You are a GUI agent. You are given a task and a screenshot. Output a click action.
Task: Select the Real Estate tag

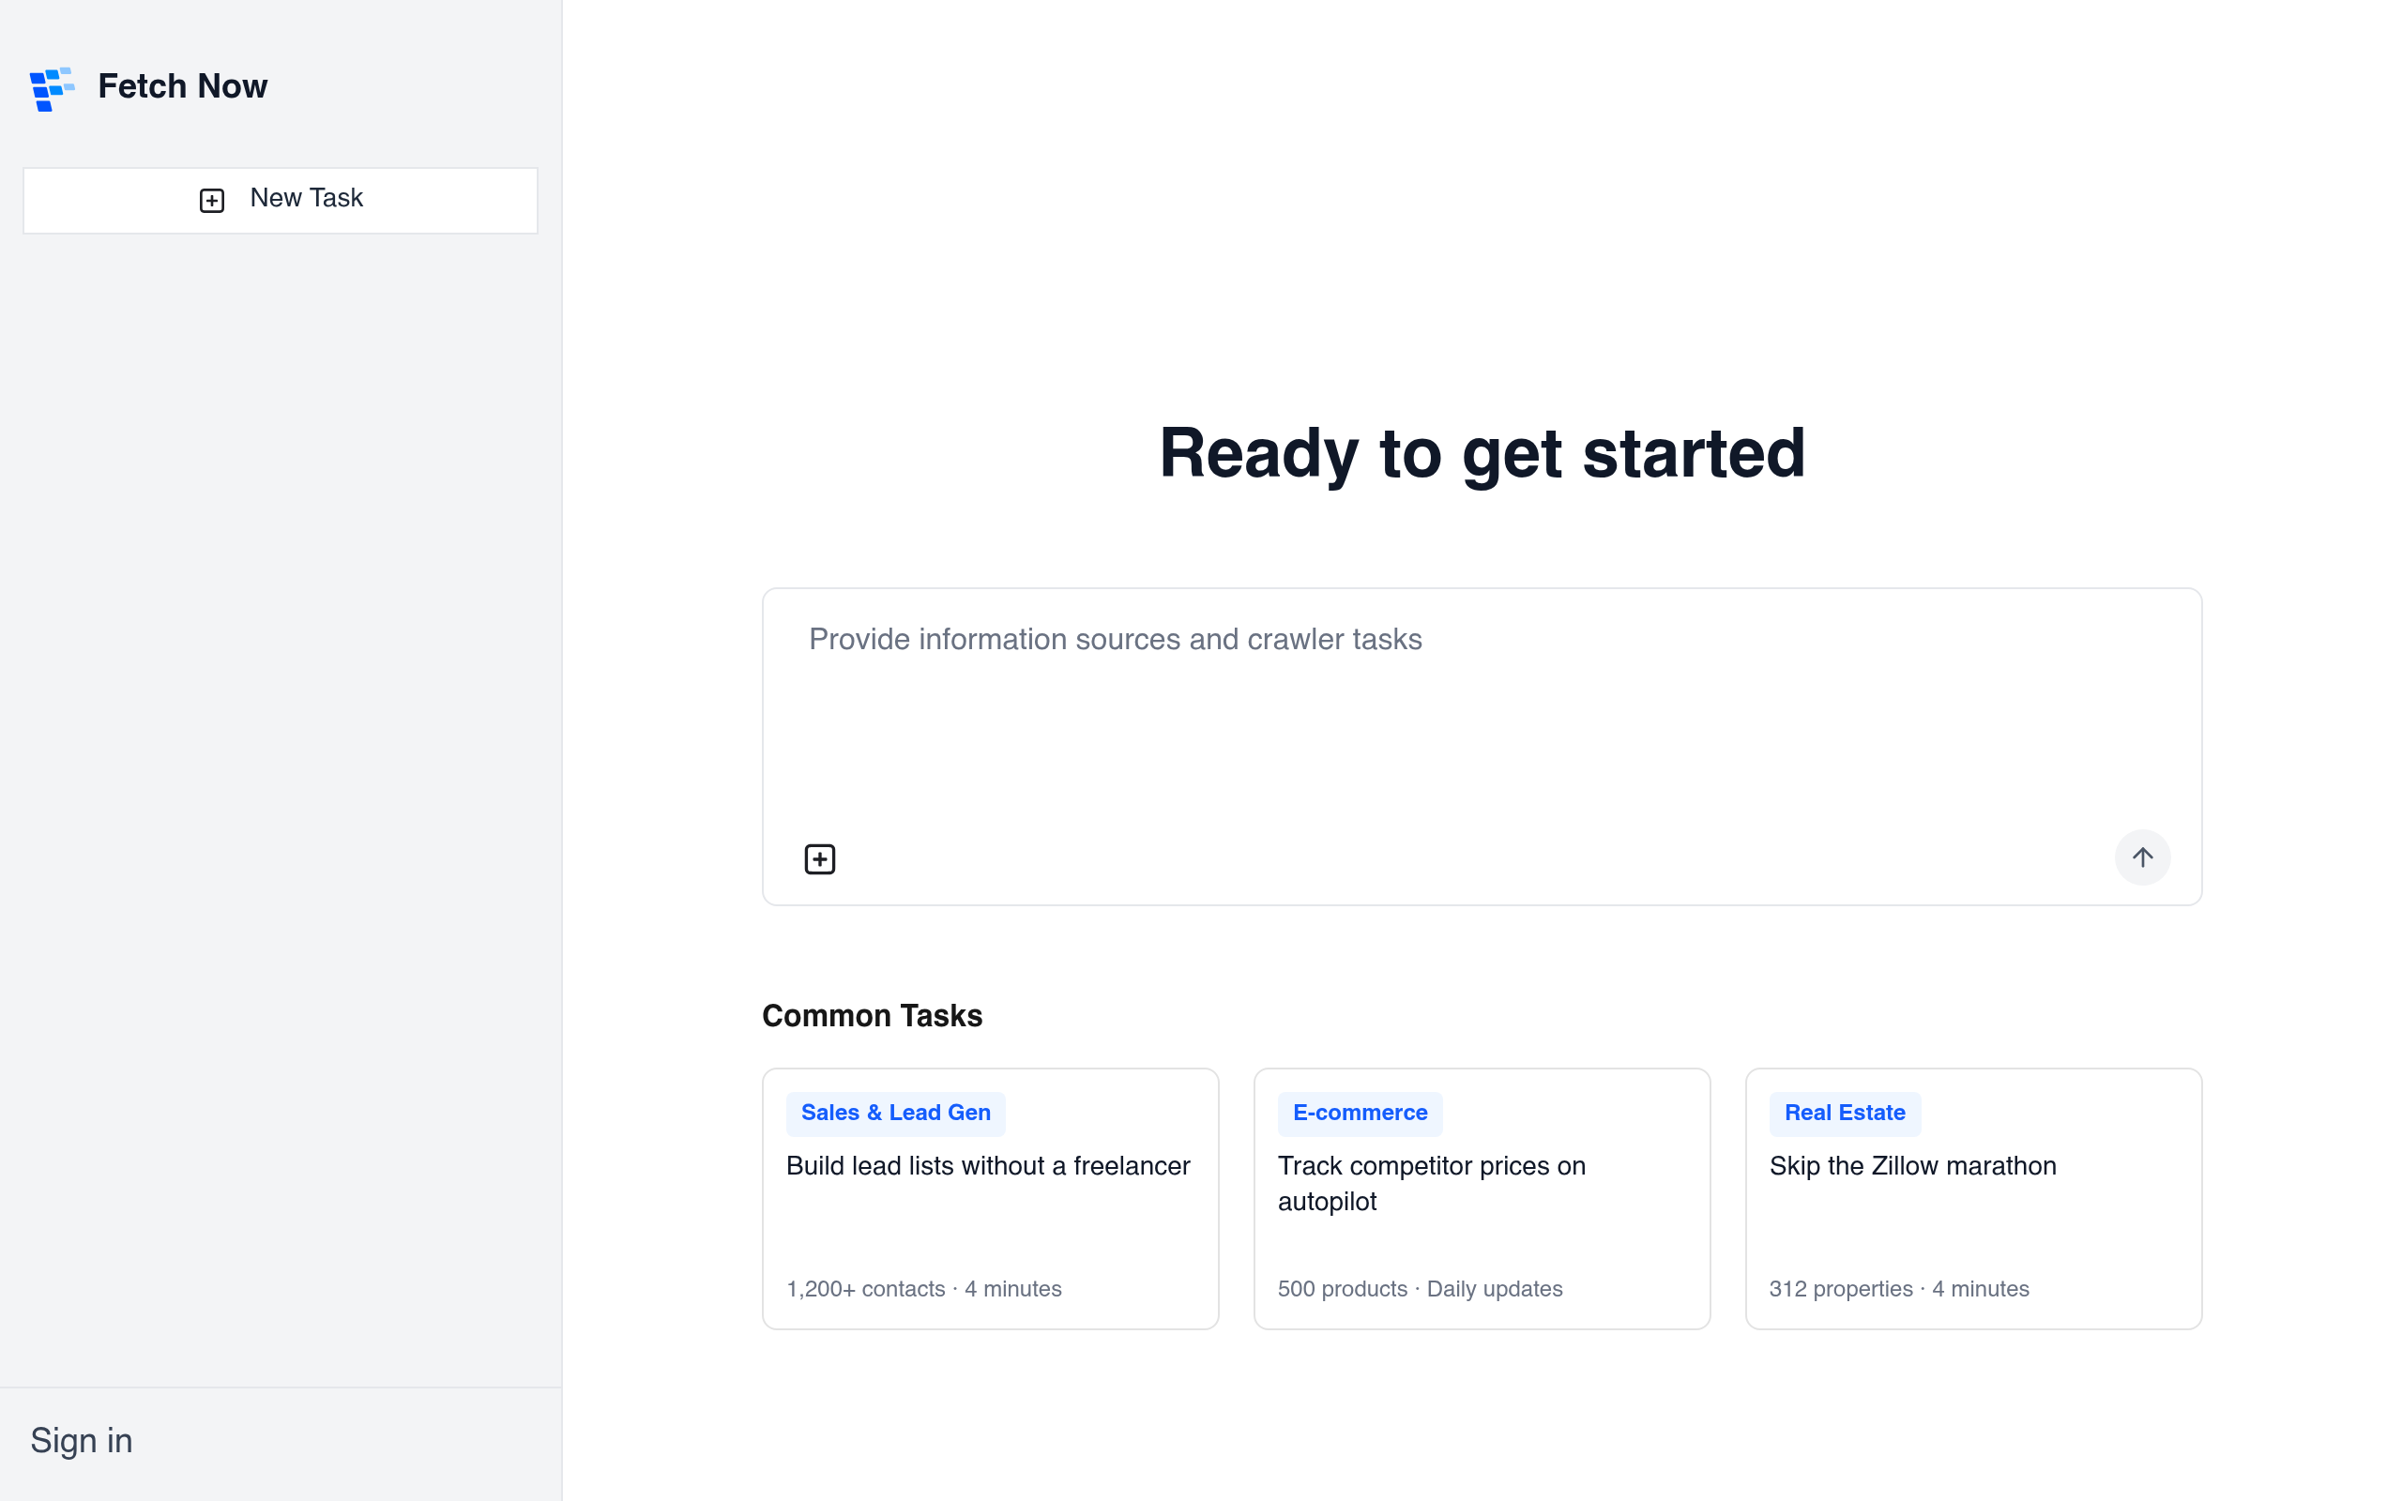(x=1844, y=1113)
